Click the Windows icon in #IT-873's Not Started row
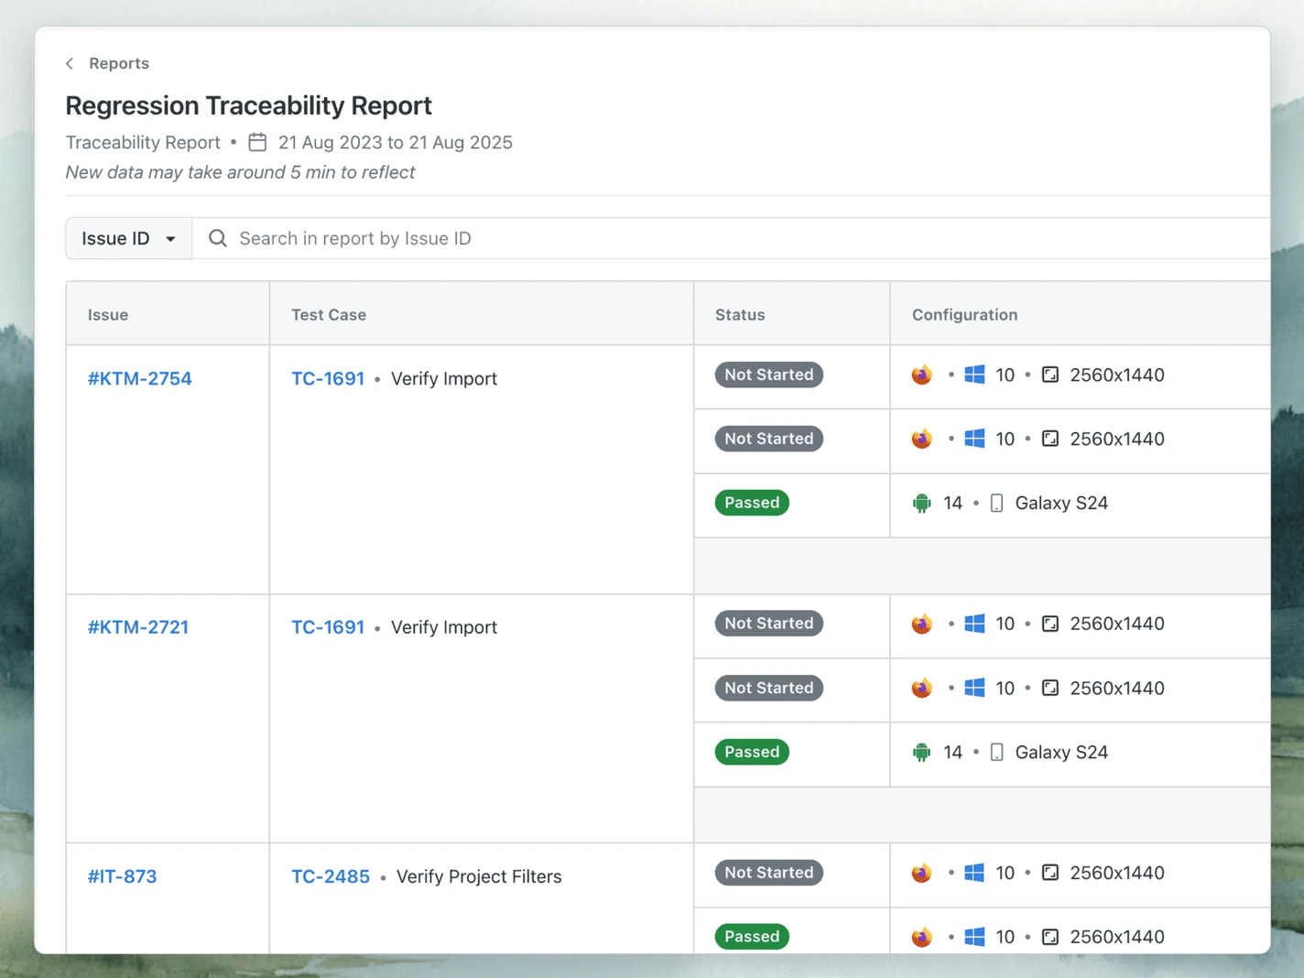 pyautogui.click(x=975, y=873)
